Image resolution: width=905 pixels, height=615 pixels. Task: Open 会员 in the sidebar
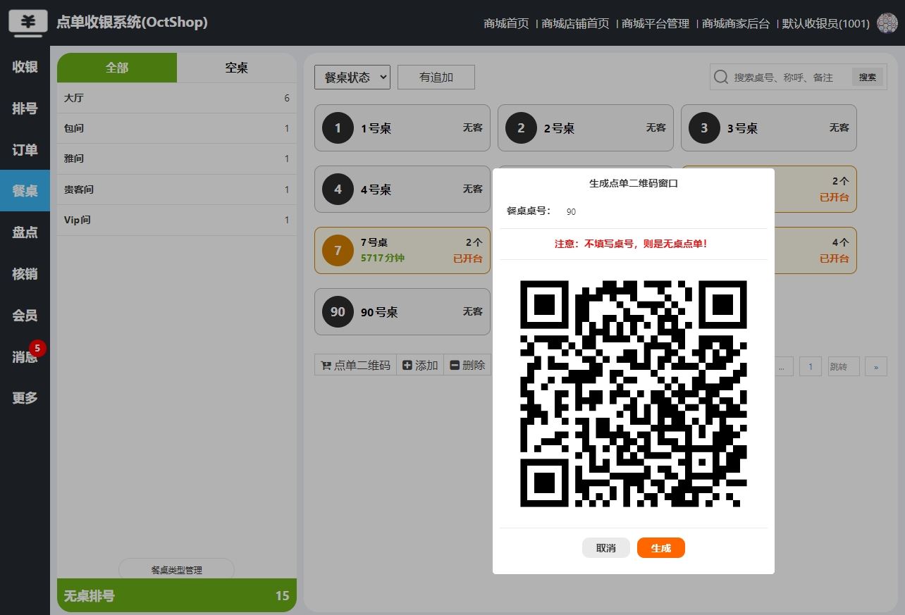[25, 316]
